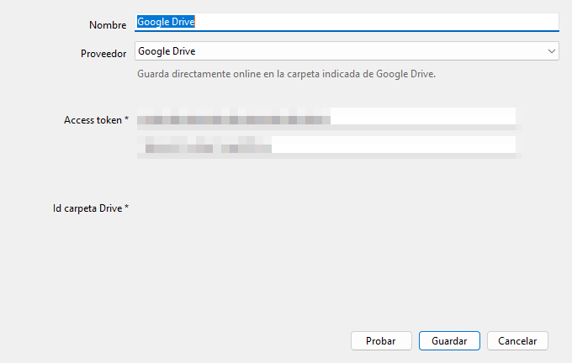Click the Cancelar button
This screenshot has width=572, height=363.
(x=517, y=341)
